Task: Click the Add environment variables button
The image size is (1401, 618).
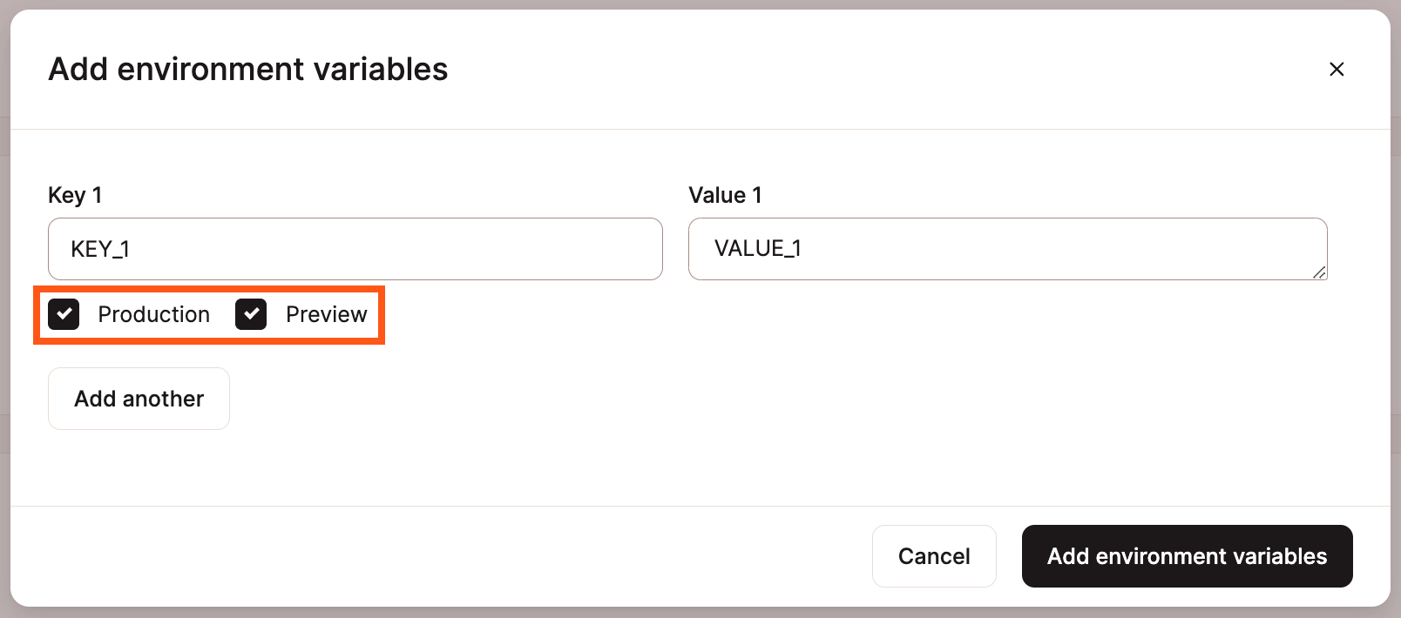Action: click(x=1187, y=556)
